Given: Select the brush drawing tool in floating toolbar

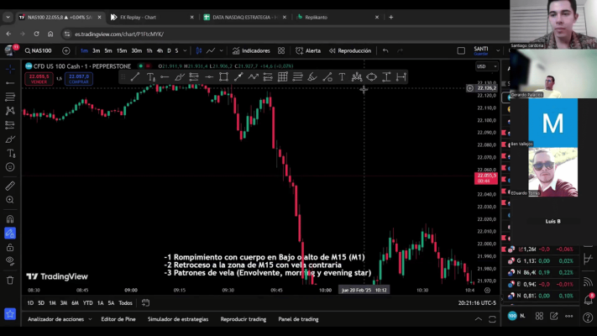Looking at the screenshot, I should 180,77.
